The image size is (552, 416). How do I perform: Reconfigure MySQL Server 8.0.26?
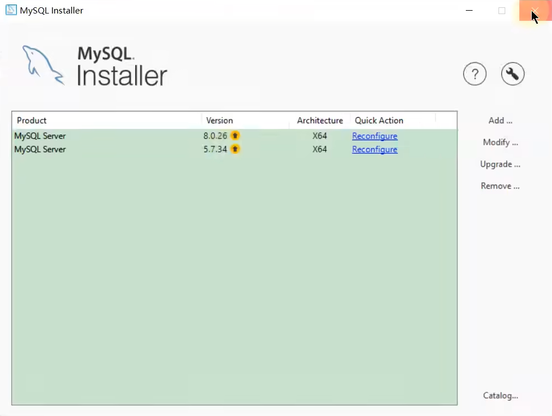(x=375, y=136)
